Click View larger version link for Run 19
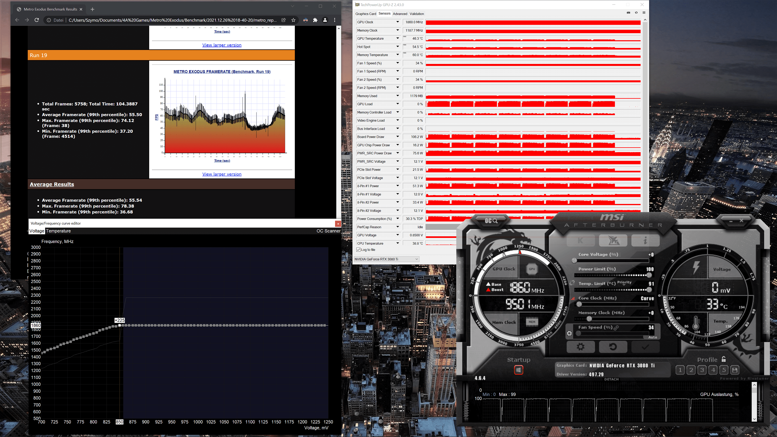Image resolution: width=777 pixels, height=437 pixels. coord(222,174)
